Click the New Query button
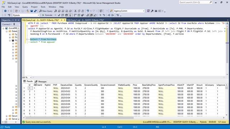The height and width of the screenshot is (129, 230). coord(46,11)
